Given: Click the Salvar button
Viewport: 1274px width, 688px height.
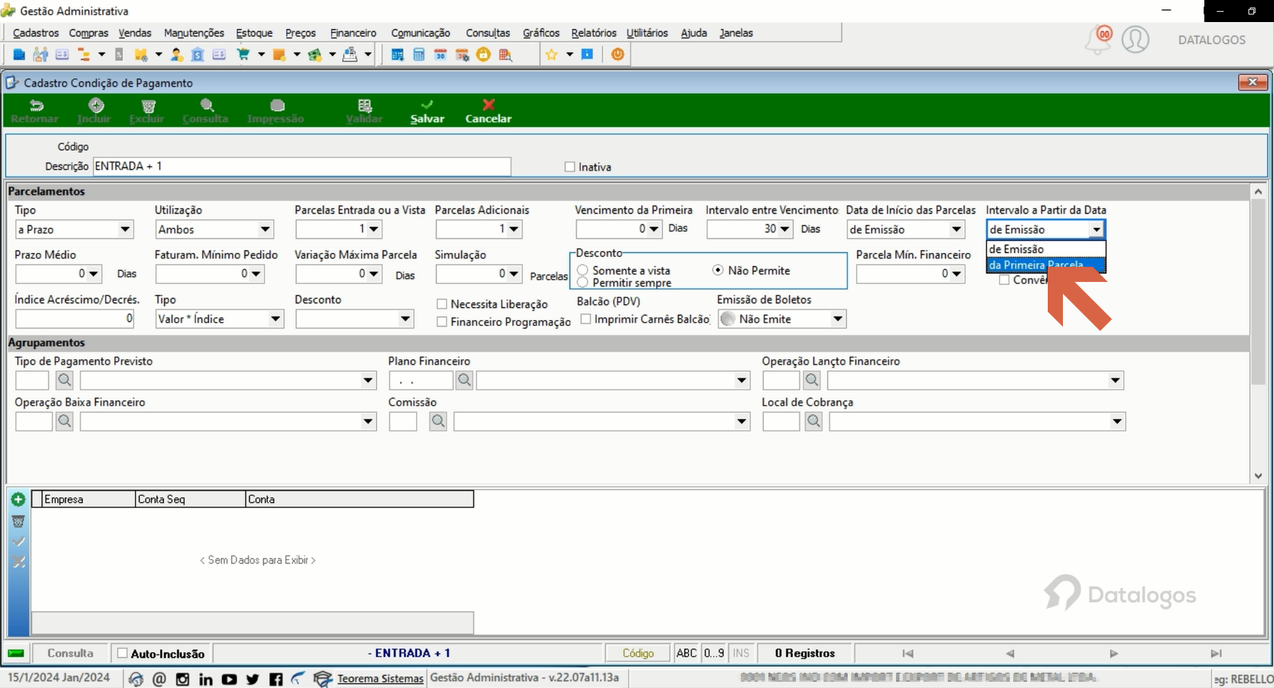Looking at the screenshot, I should (427, 111).
